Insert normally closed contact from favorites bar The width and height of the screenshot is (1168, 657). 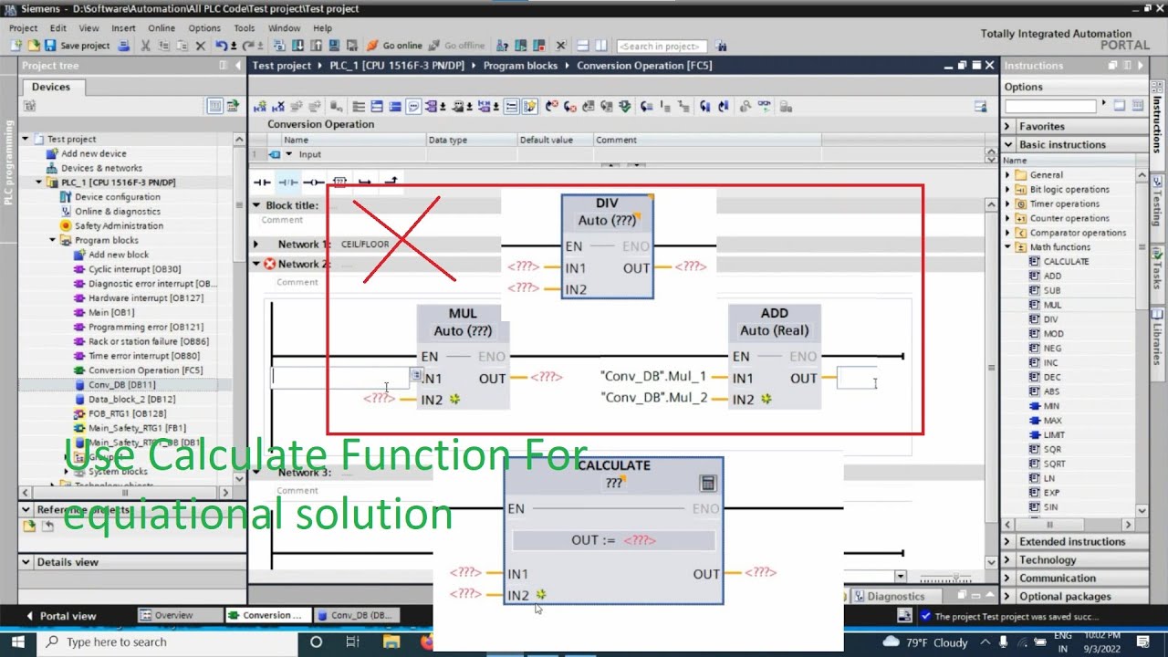[x=287, y=182]
